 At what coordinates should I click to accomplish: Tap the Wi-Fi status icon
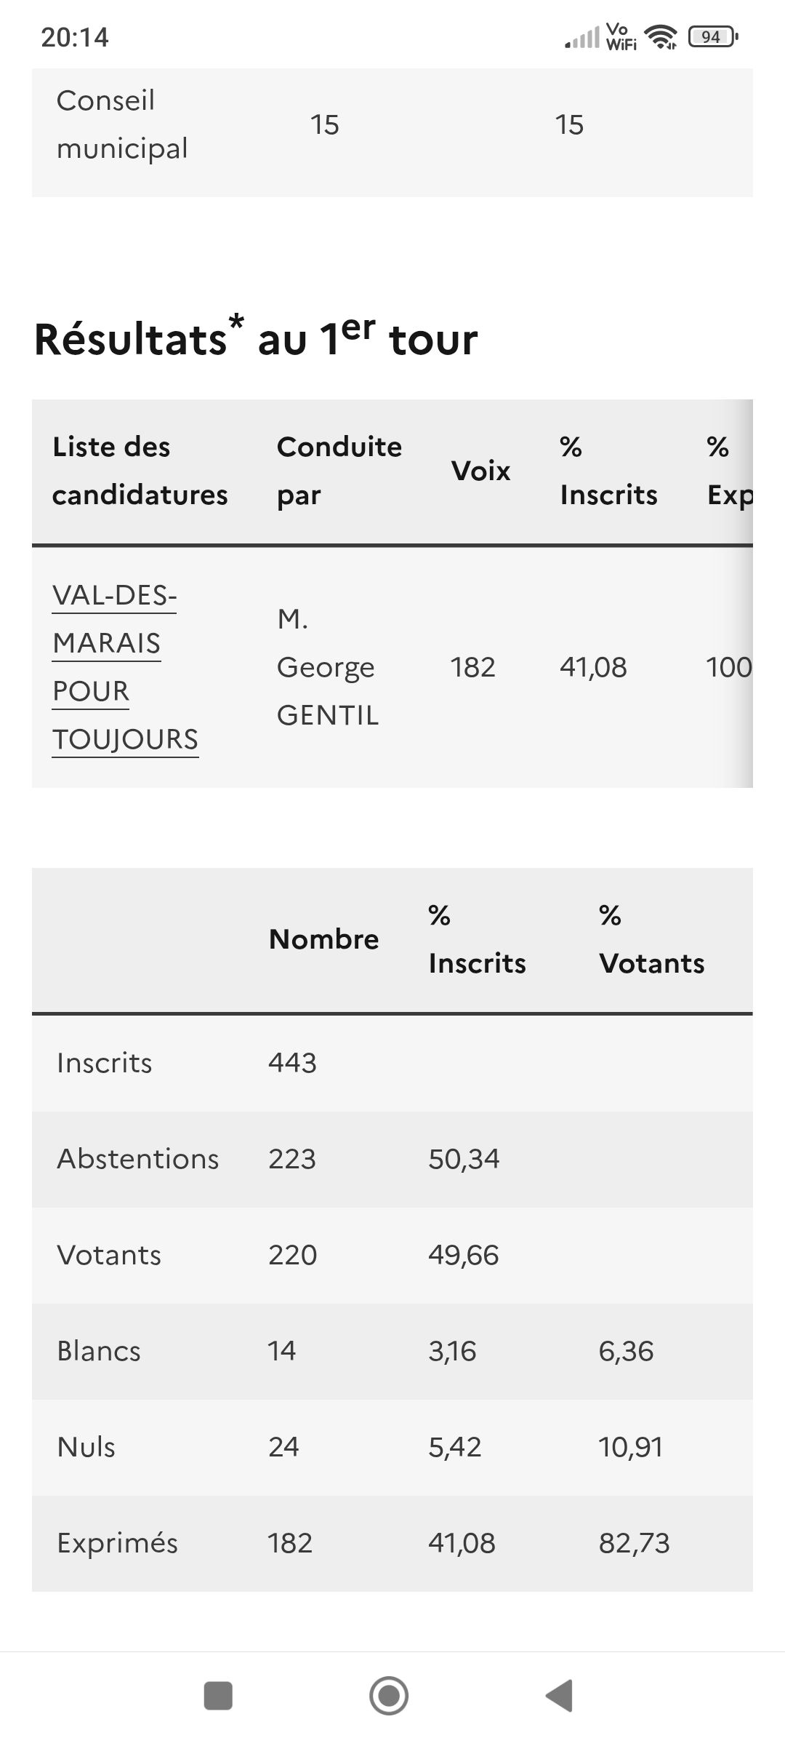(660, 36)
